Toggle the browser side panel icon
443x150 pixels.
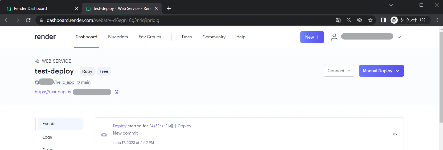point(383,20)
